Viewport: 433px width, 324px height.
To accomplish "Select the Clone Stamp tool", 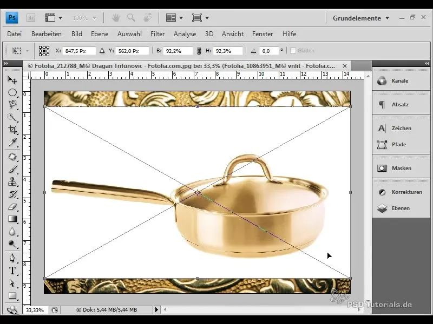I will (x=12, y=182).
